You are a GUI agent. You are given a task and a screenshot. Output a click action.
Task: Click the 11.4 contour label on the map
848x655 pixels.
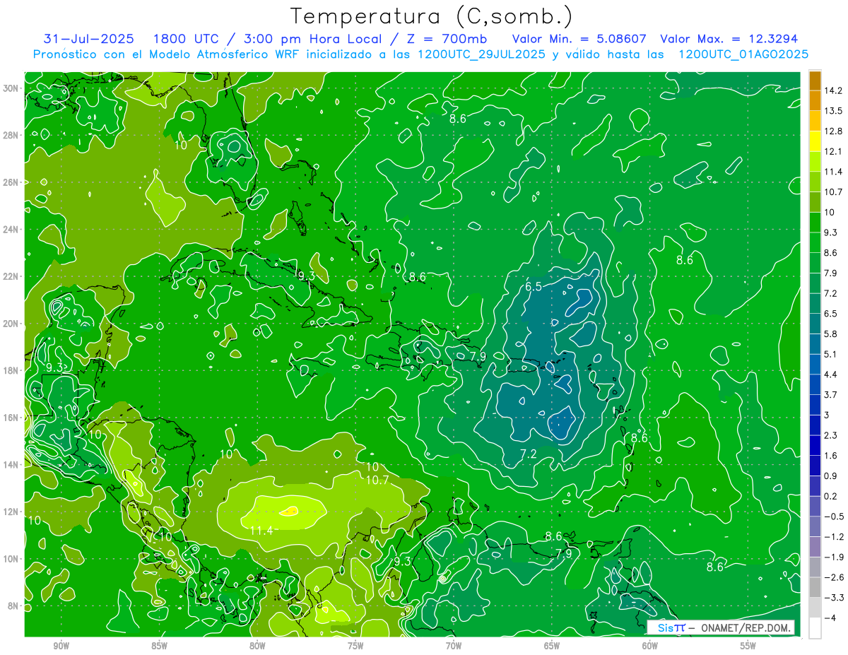261,529
